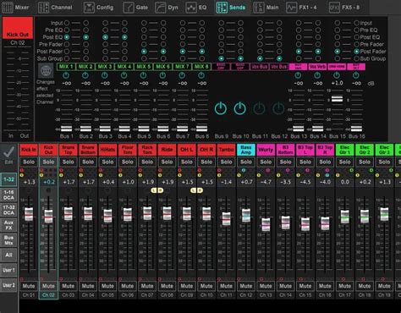
Task: Toggle the large Bus 9 power icon
Action: tap(221, 108)
